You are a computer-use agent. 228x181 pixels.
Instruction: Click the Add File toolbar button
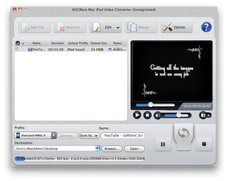tap(35, 27)
